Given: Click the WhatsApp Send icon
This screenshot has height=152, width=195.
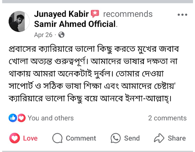Looking at the screenshot, I should click(115, 138).
